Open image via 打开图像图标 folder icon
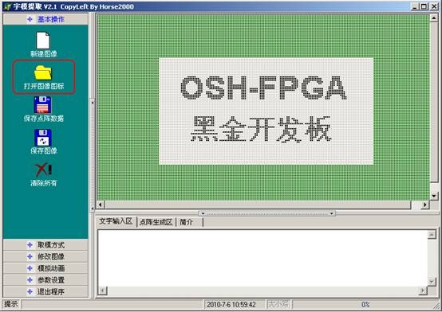 43,73
